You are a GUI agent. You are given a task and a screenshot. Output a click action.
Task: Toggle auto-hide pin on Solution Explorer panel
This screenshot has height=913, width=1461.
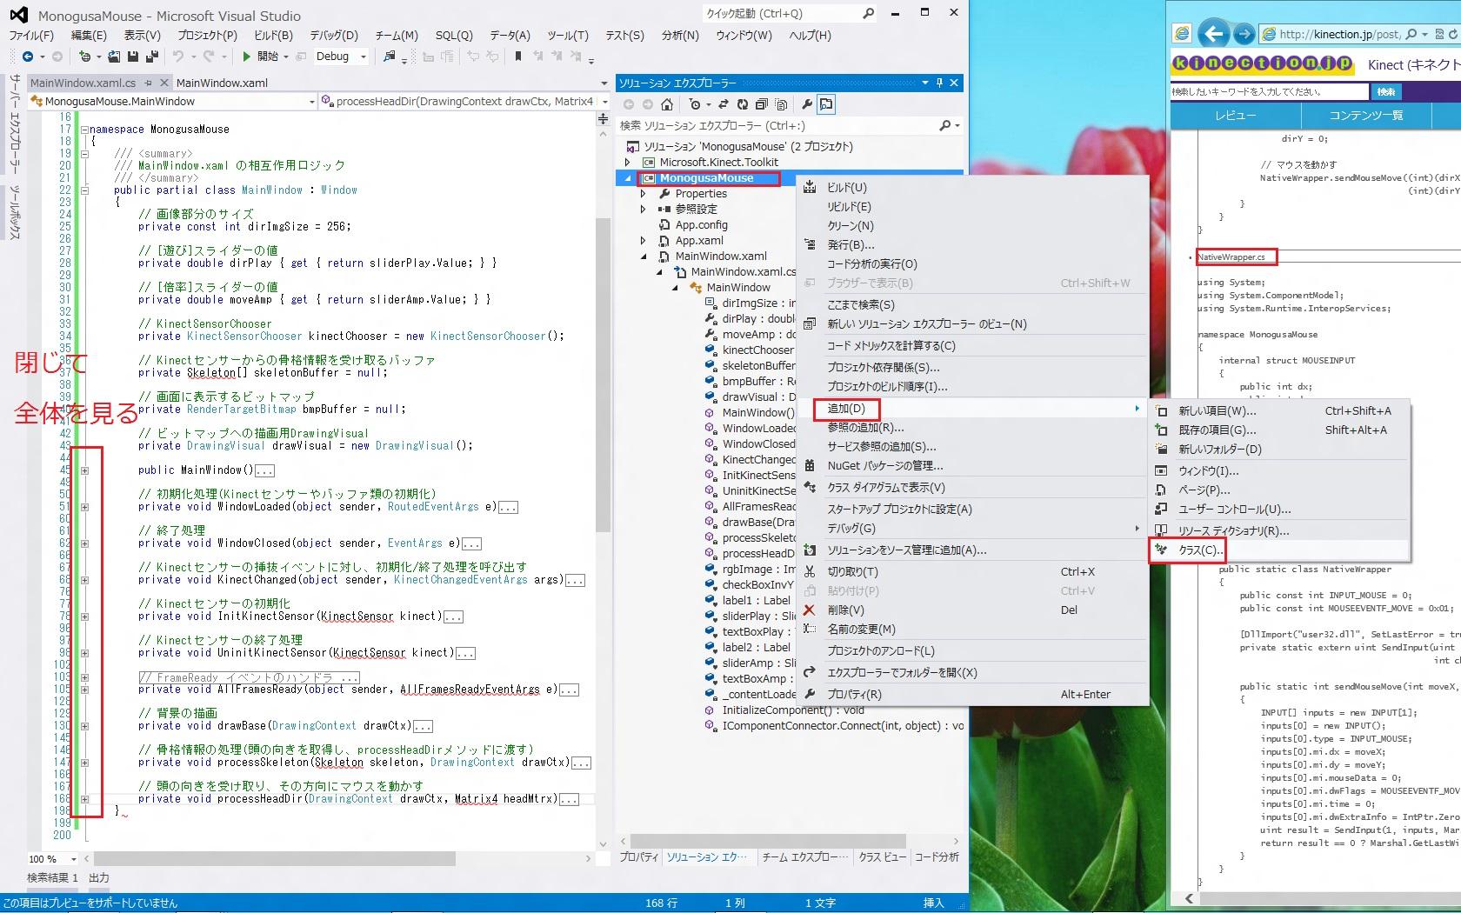[939, 83]
